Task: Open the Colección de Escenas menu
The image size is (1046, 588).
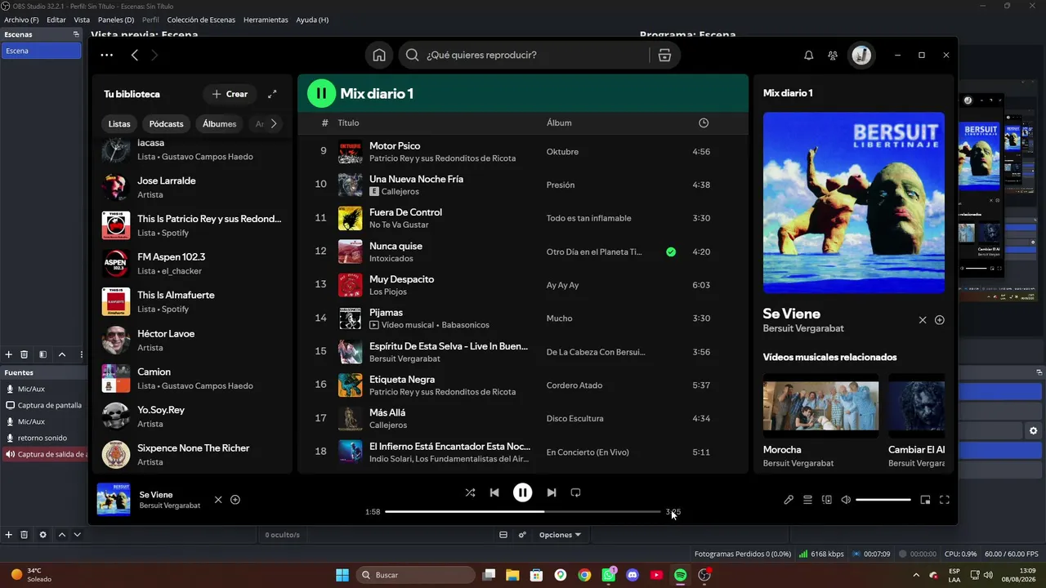Action: (x=201, y=20)
